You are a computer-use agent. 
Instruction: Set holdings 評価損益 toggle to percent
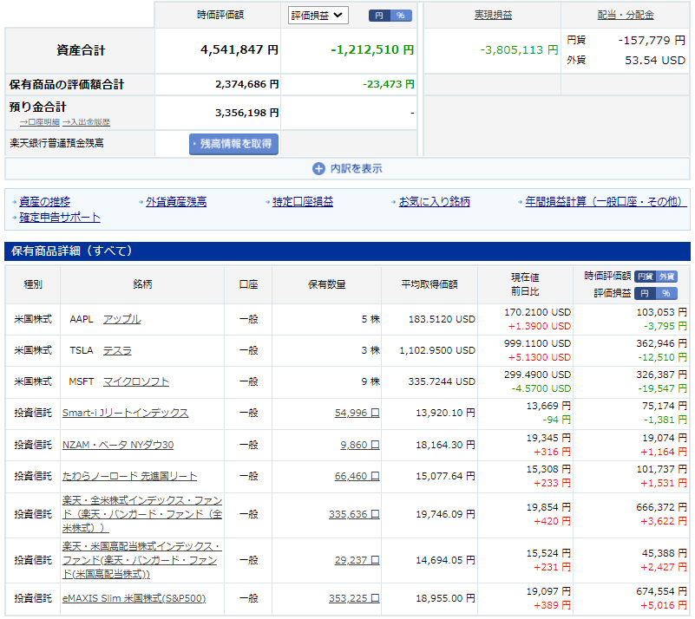[666, 294]
